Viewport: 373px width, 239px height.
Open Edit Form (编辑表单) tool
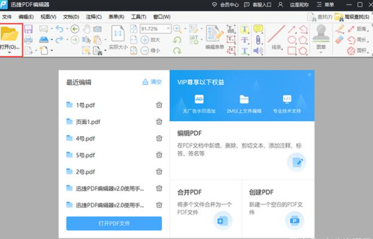pos(214,38)
